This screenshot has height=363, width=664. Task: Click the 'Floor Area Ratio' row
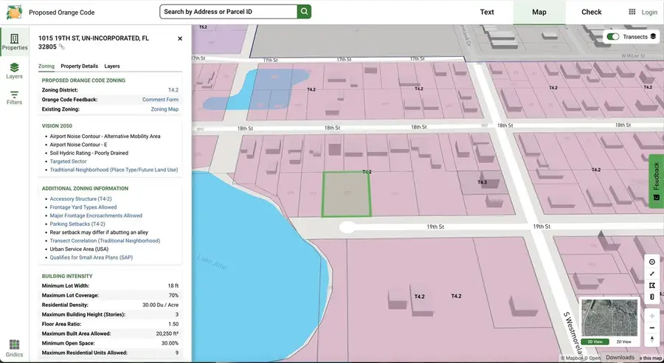pyautogui.click(x=110, y=324)
